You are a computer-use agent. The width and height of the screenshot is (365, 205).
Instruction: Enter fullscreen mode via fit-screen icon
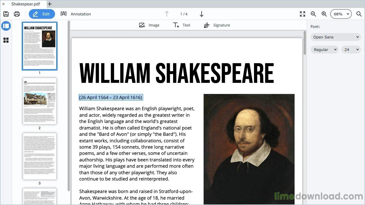303,14
